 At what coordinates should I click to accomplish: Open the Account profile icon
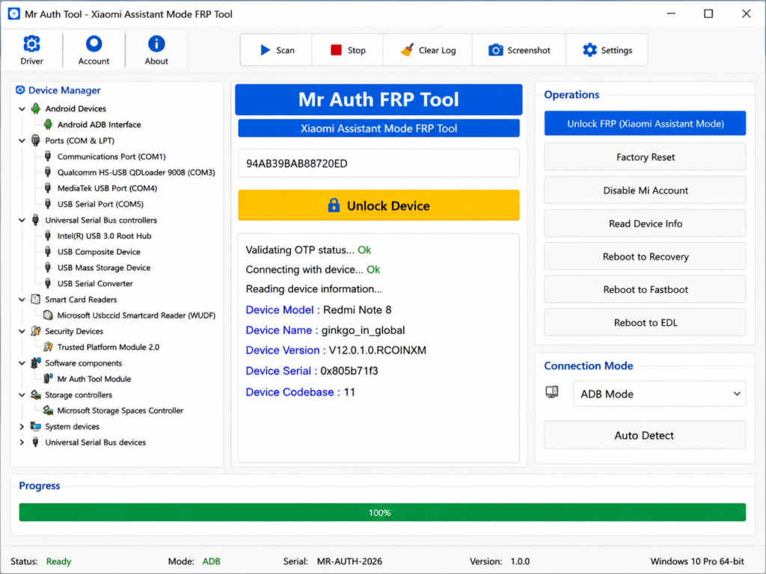tap(94, 44)
